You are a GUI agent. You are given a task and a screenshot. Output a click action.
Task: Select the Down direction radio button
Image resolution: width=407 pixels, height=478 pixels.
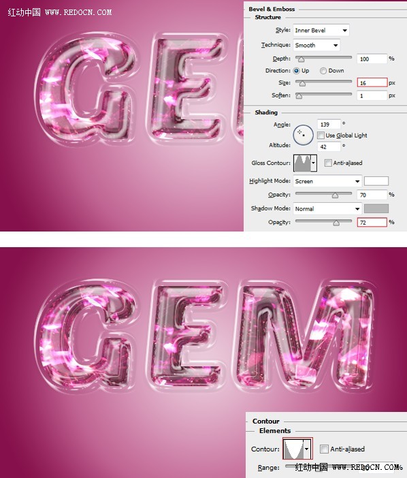[x=323, y=71]
